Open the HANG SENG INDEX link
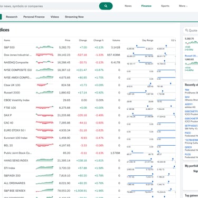The width and height of the screenshot is (198, 198). point(16,161)
